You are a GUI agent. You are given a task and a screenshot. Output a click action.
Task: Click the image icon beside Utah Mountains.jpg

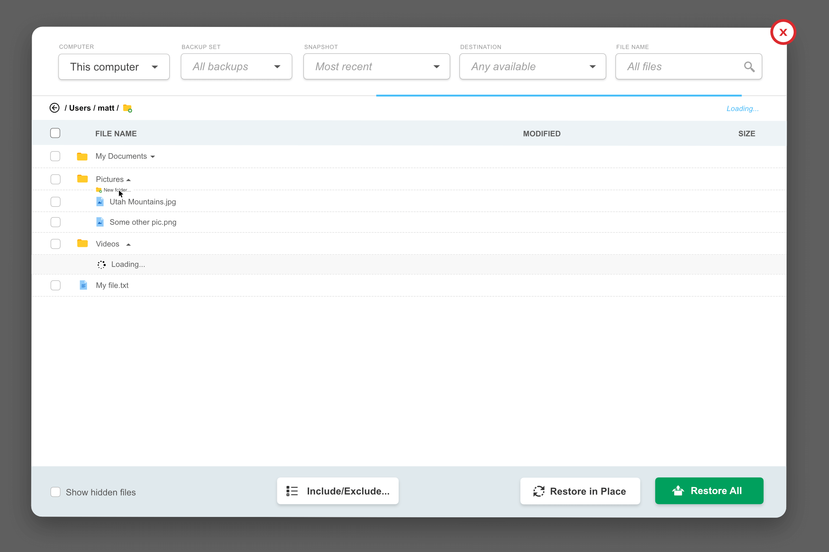point(100,201)
